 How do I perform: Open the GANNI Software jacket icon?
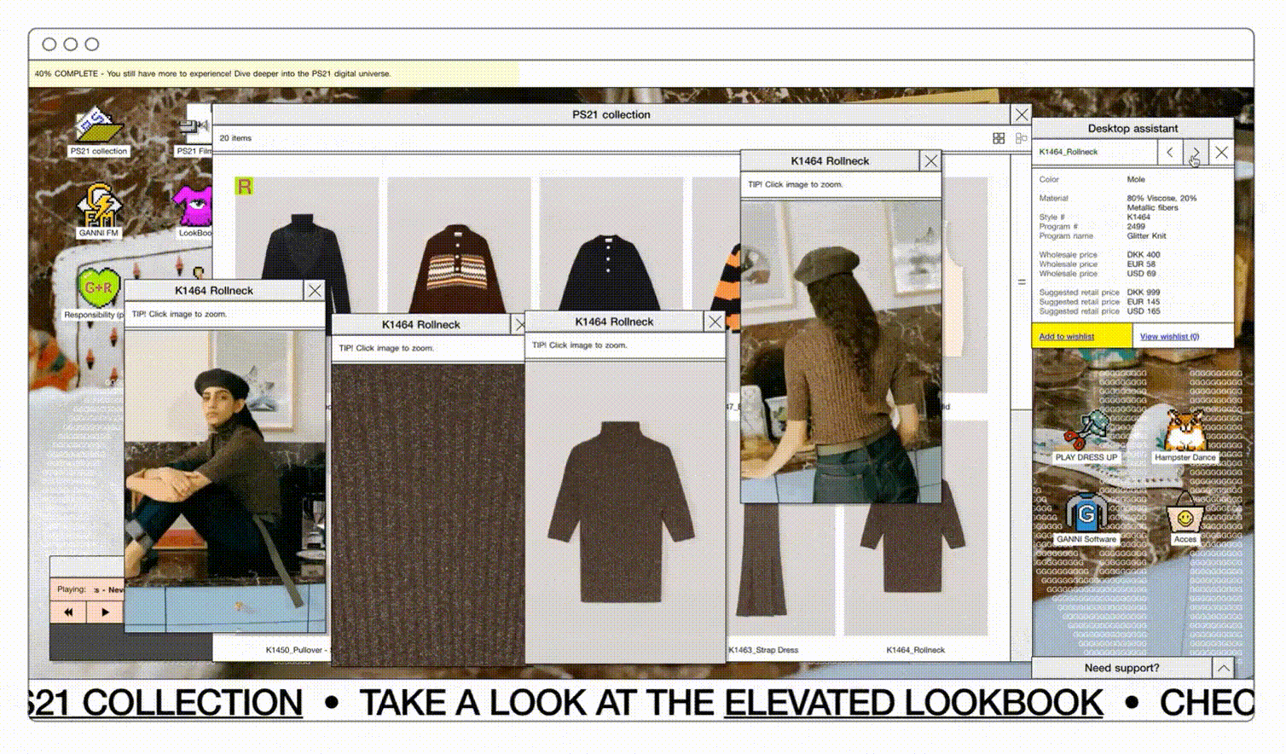pyautogui.click(x=1086, y=513)
